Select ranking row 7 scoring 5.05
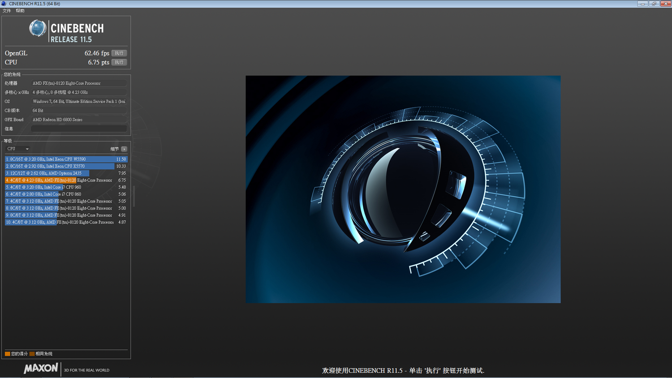Screen dimensions: 672x378 pyautogui.click(x=66, y=201)
